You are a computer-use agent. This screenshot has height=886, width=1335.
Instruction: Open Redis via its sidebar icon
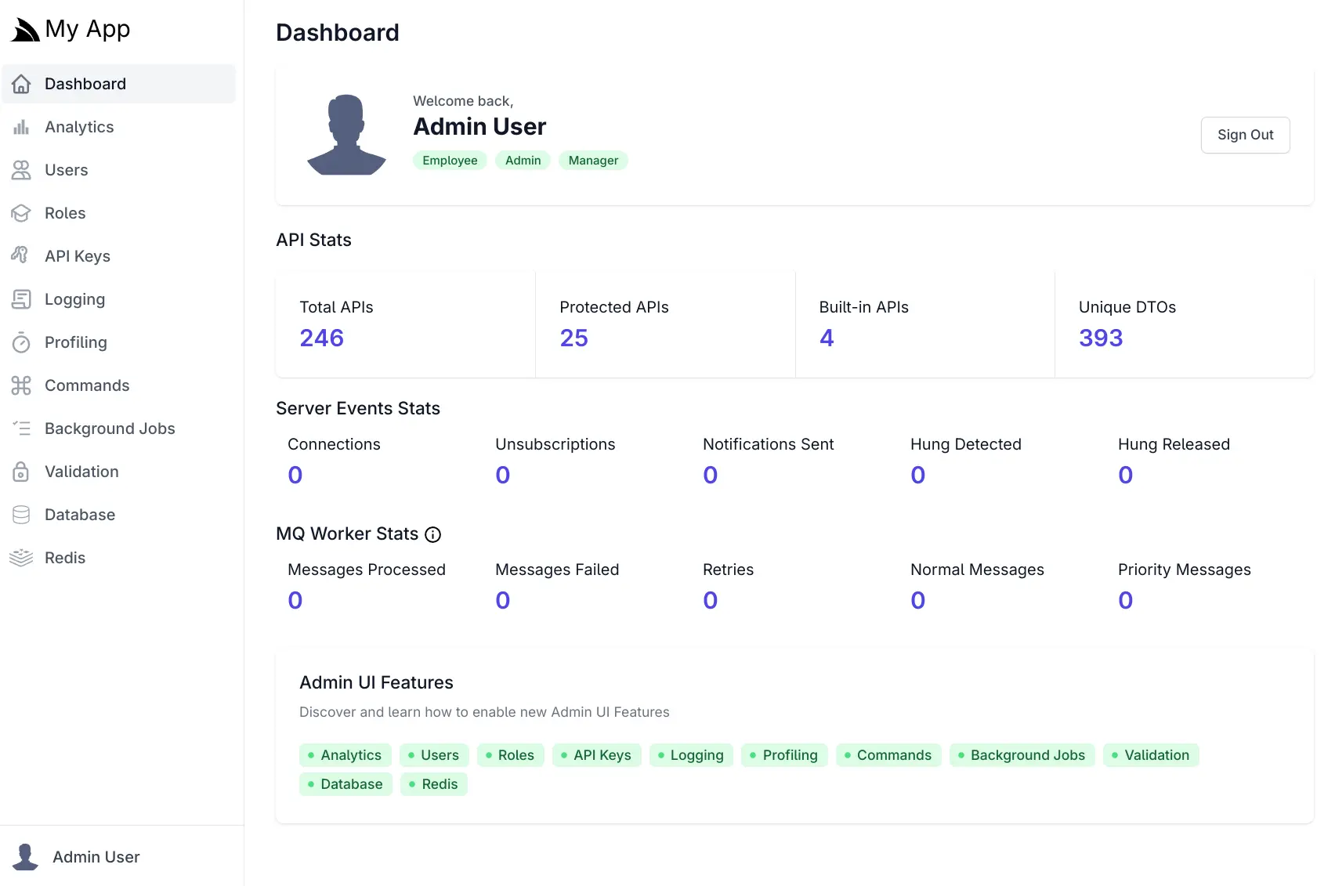tap(21, 557)
